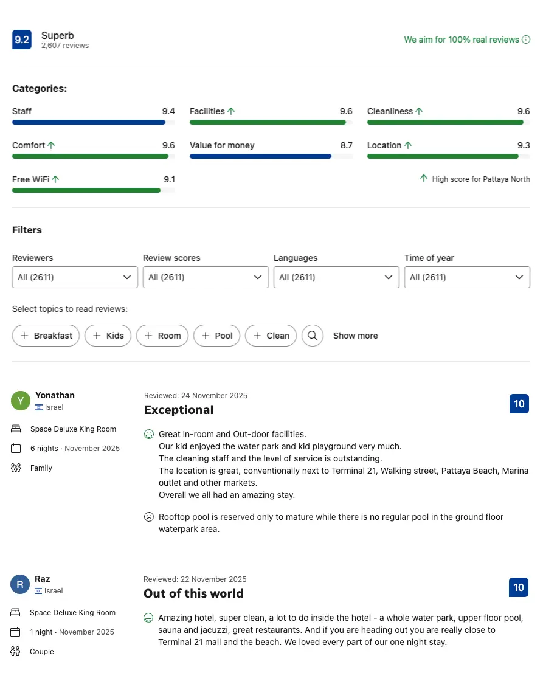
Task: Click Raz's blue avatar icon
Action: [20, 584]
